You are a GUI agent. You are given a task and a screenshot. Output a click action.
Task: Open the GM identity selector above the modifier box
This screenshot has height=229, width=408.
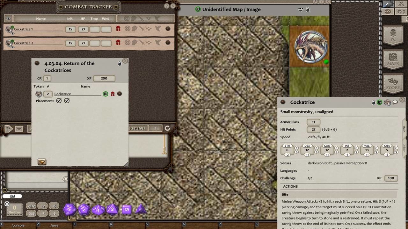[x=12, y=196]
